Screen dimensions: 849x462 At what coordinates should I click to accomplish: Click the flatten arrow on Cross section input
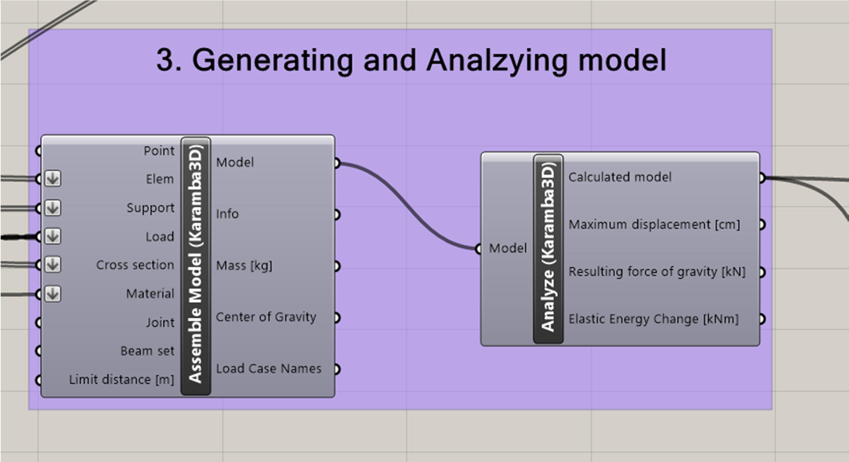(x=53, y=265)
